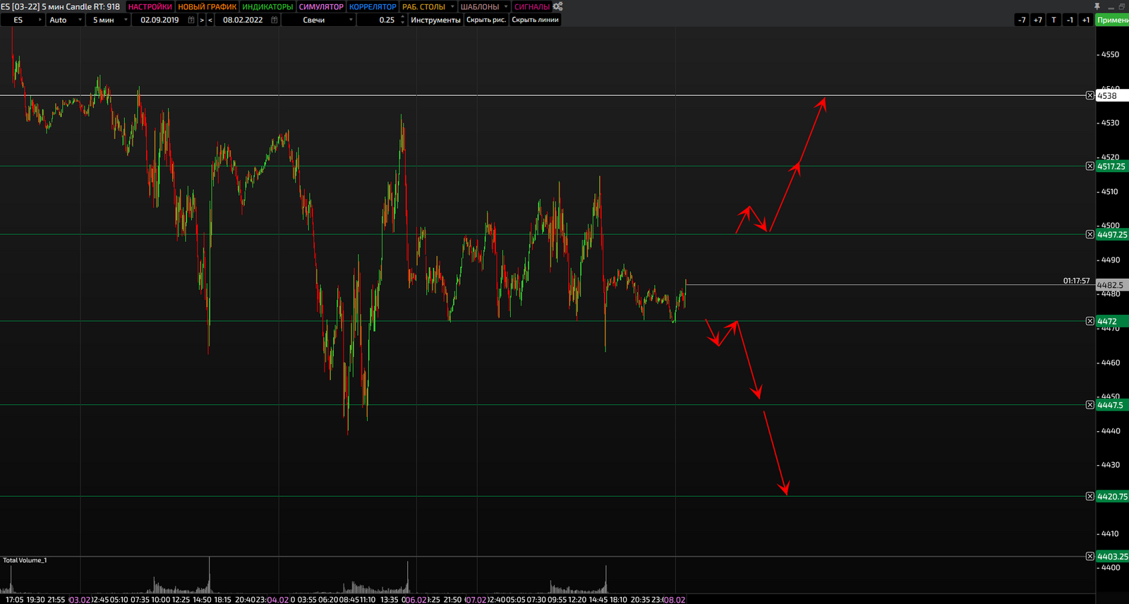Increase the 0.25 tick step value

point(403,17)
